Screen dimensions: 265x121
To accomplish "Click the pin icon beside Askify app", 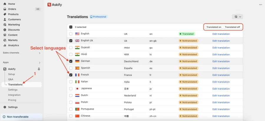I will pos(39,69).
